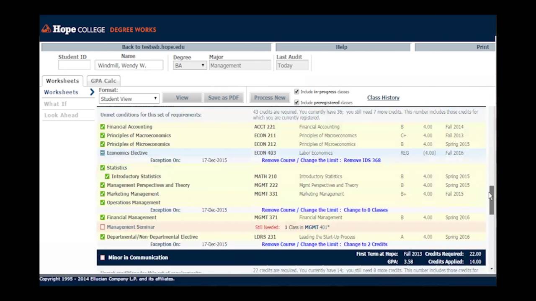The height and width of the screenshot is (301, 536).
Task: Click the Save as PDF button
Action: (x=223, y=97)
